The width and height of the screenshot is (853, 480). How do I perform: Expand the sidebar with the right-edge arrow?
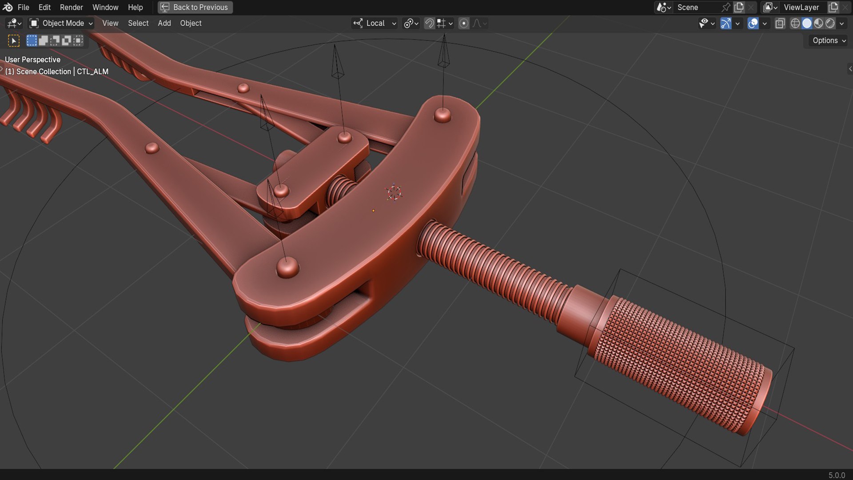pos(850,68)
